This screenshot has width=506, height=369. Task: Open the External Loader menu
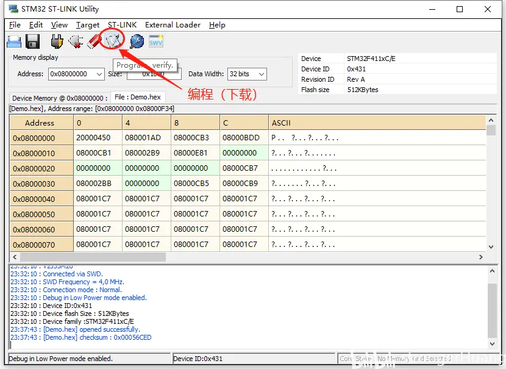pyautogui.click(x=173, y=25)
